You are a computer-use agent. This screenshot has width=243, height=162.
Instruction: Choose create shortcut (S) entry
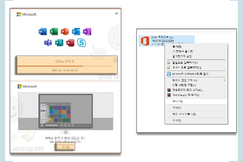[x=184, y=114]
